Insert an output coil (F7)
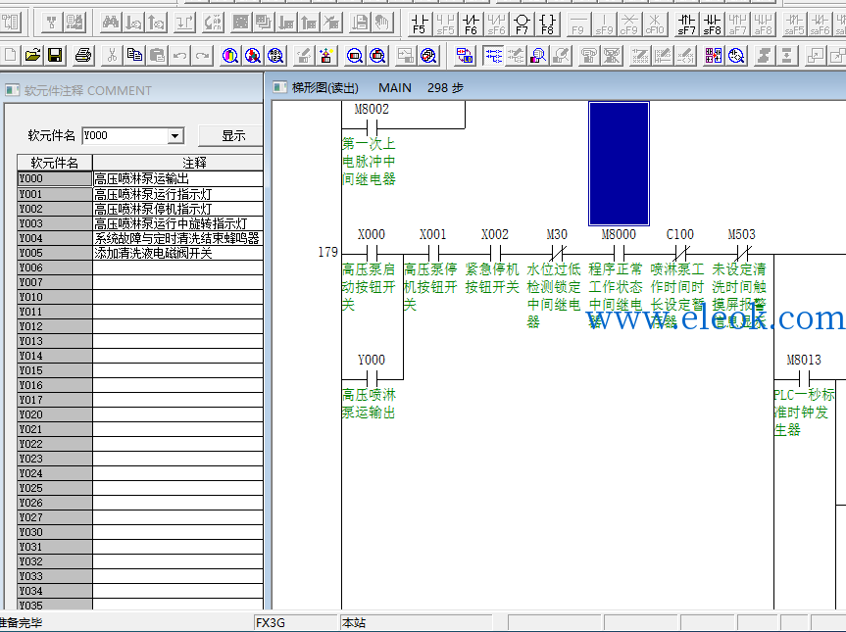The image size is (846, 632). coord(522,24)
